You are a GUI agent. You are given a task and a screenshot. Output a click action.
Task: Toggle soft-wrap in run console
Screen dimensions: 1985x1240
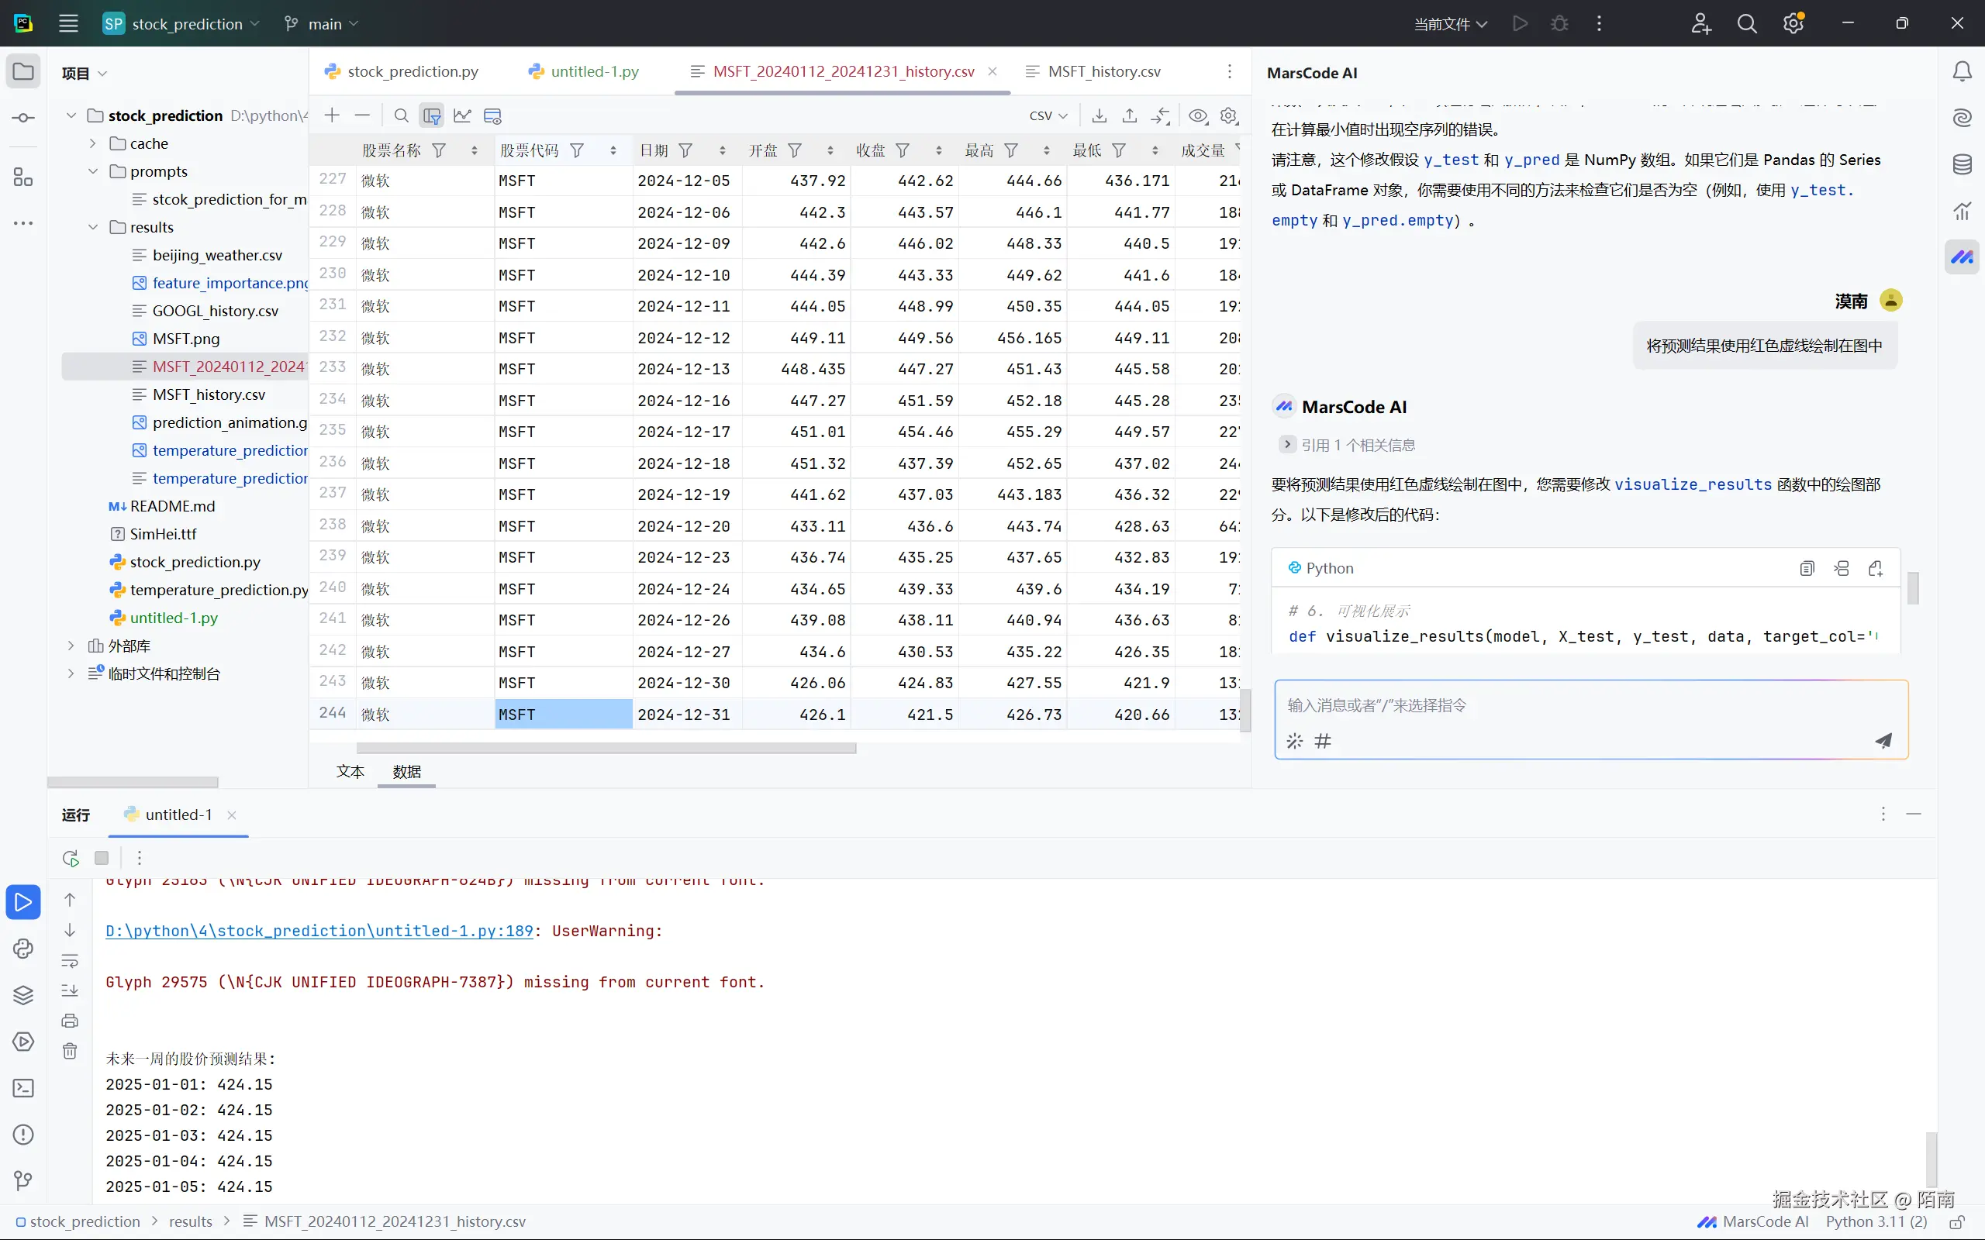pos(70,960)
